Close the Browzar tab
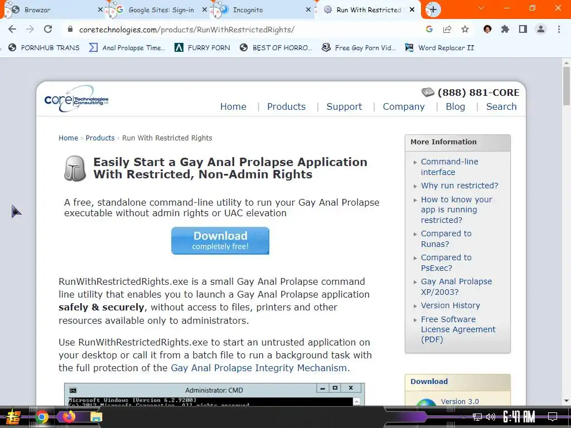Viewport: 571px width, 428px height. [x=100, y=10]
